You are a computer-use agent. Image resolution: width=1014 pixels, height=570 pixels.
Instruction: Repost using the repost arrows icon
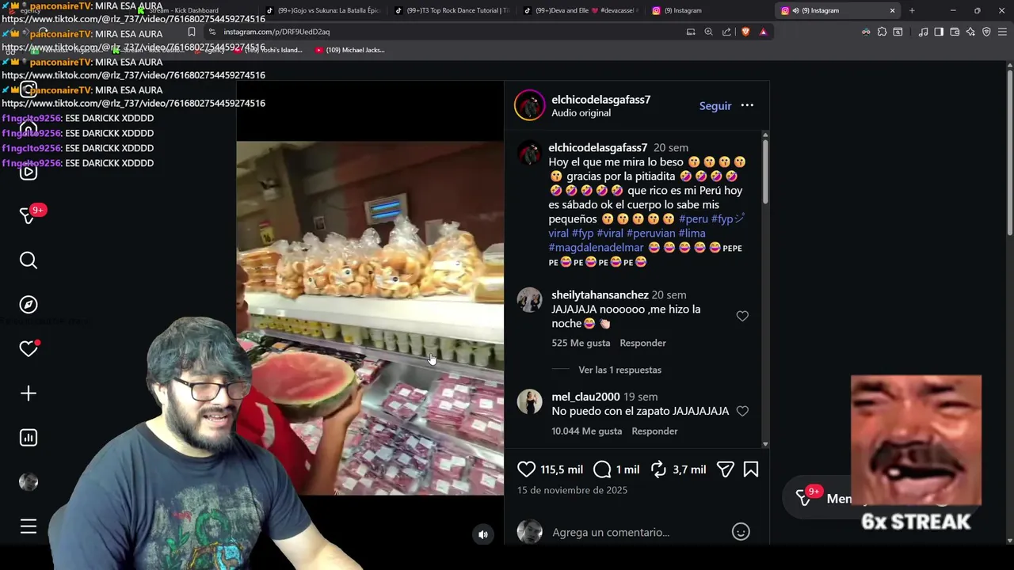(658, 469)
